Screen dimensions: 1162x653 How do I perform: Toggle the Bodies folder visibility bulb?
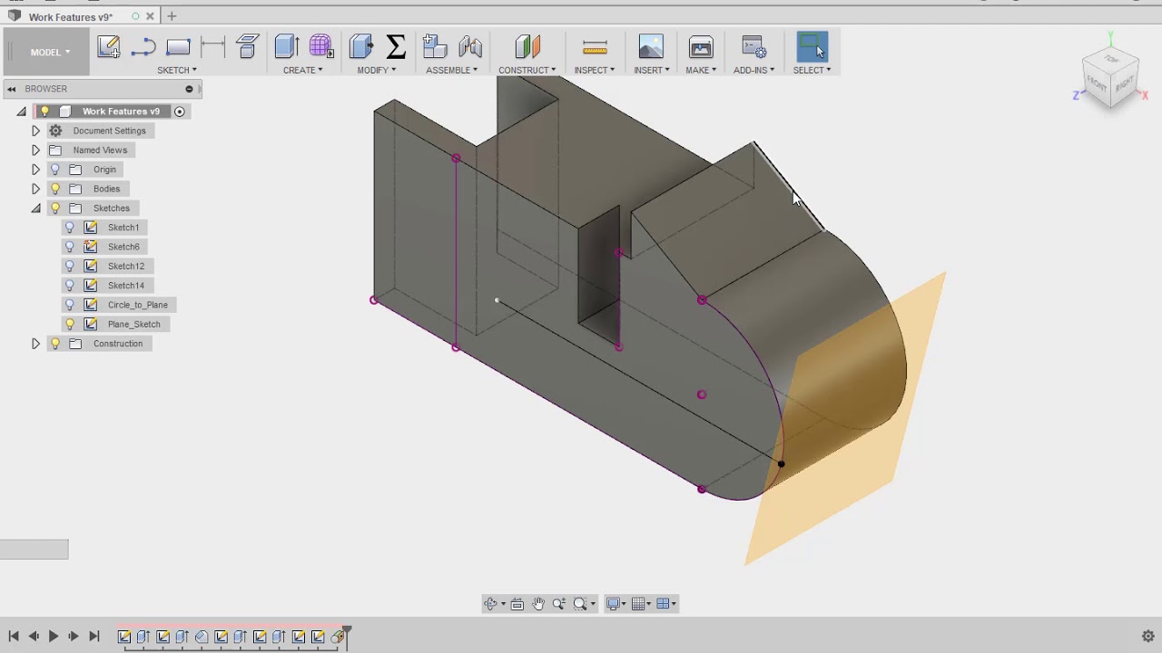[55, 189]
